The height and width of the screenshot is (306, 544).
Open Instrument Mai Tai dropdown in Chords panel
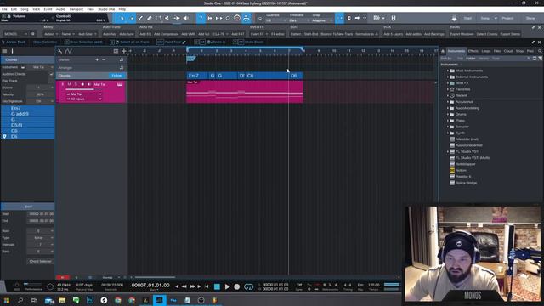(40, 67)
